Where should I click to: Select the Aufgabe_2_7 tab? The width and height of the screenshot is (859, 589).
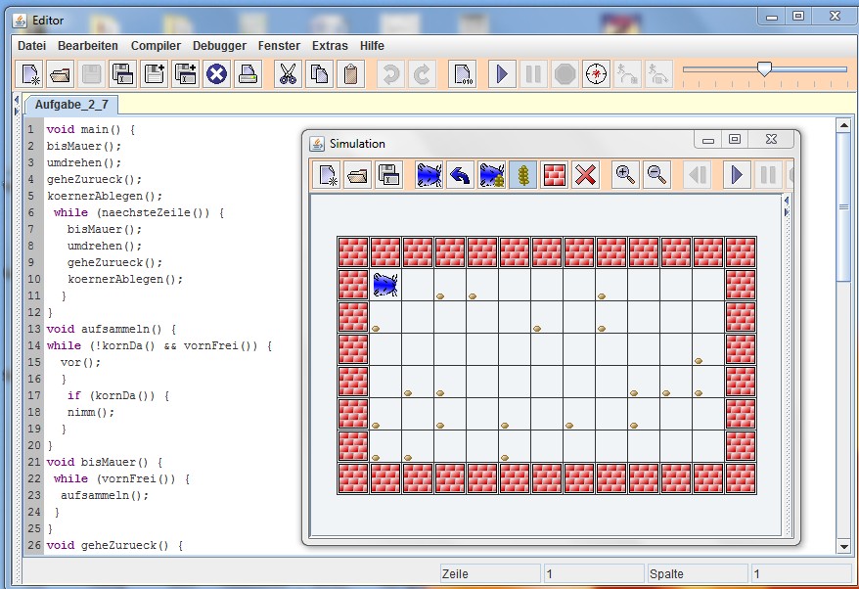pos(67,104)
